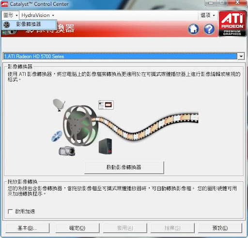Select the highlighted ATI Radeon HD 5700 Series field
The width and height of the screenshot is (248, 238).
click(x=121, y=56)
